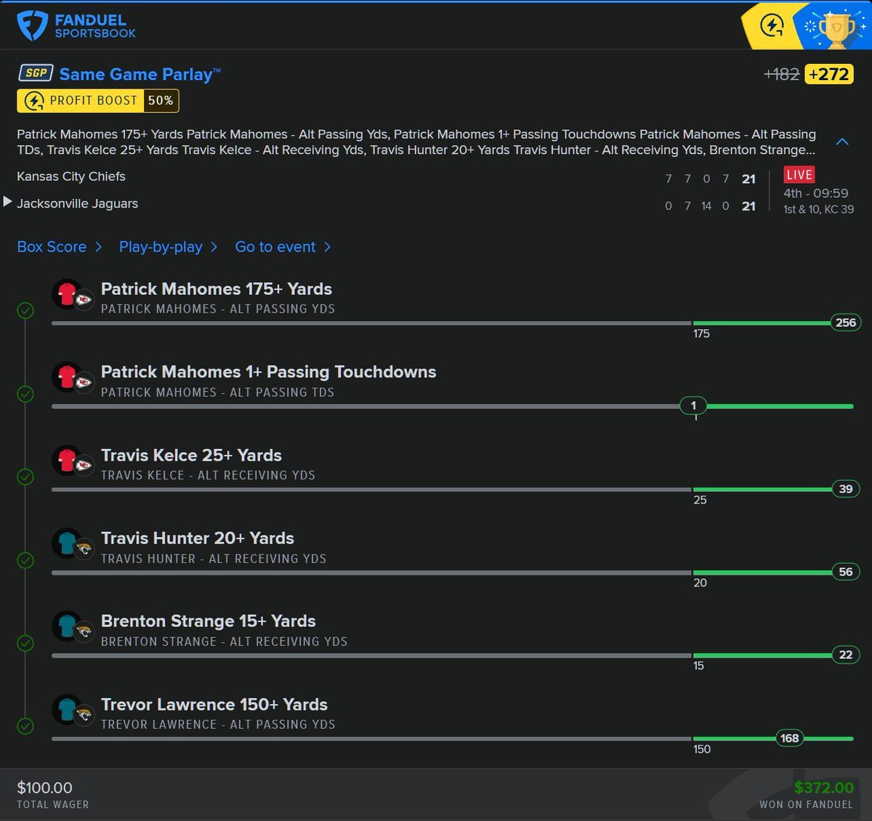Click the 39 marker on Kelce receiving yards bar
This screenshot has width=872, height=821.
[x=845, y=489]
